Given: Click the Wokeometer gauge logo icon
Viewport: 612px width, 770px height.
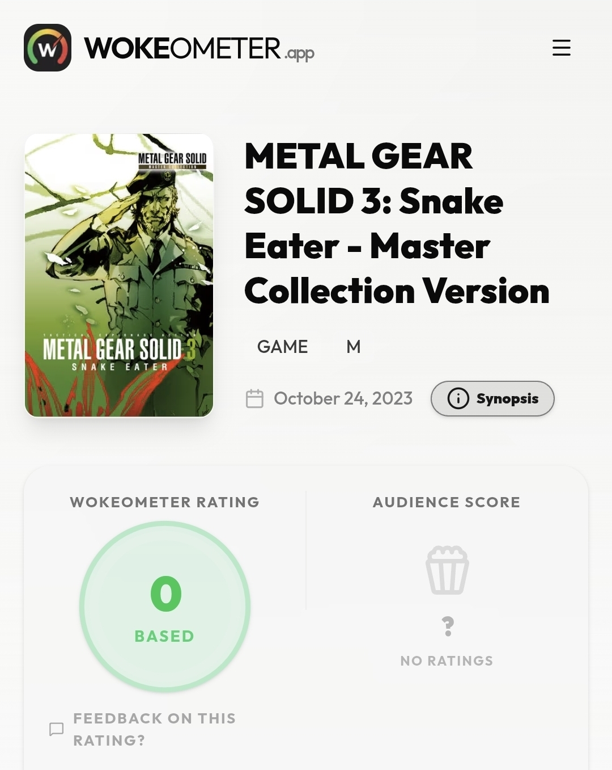Looking at the screenshot, I should [x=48, y=48].
